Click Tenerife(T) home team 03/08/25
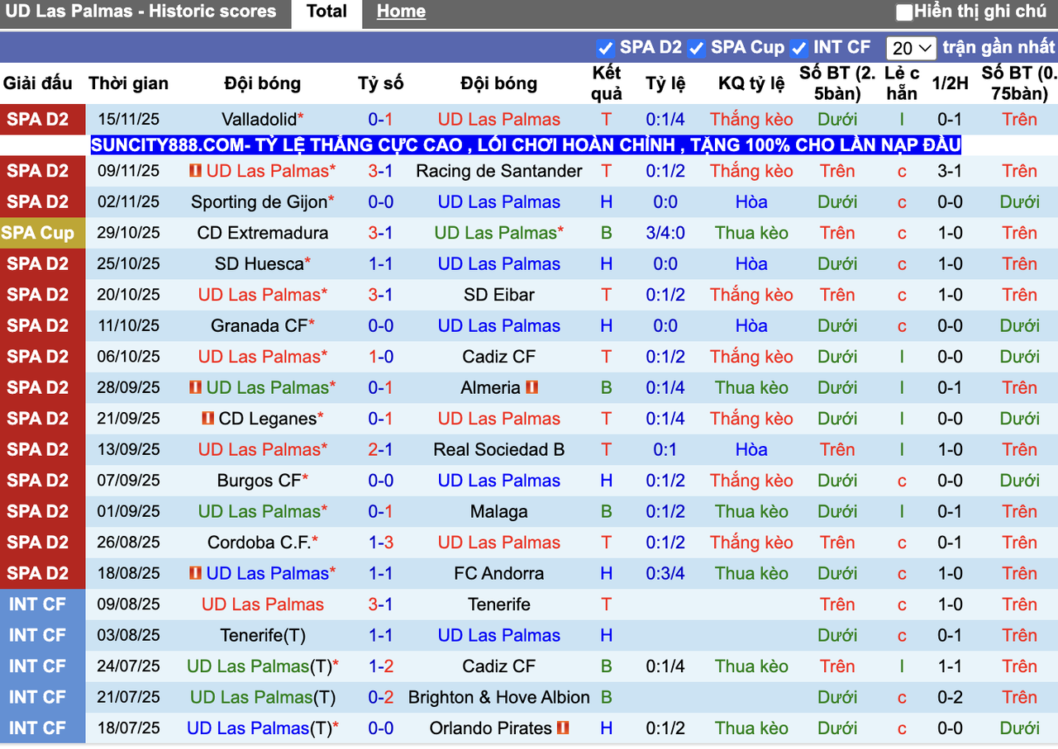Viewport: 1058px width, 749px height. click(263, 635)
